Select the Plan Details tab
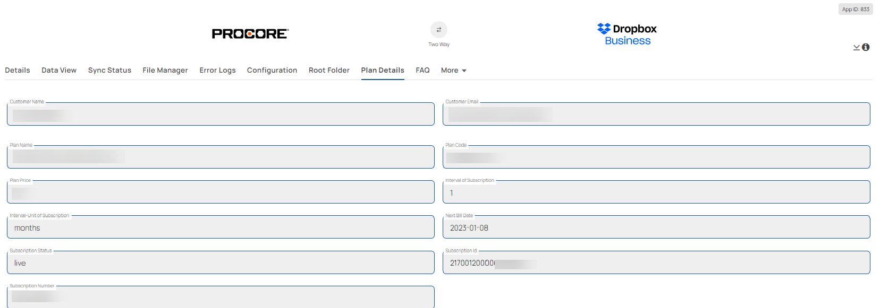The width and height of the screenshot is (880, 308). coord(383,70)
